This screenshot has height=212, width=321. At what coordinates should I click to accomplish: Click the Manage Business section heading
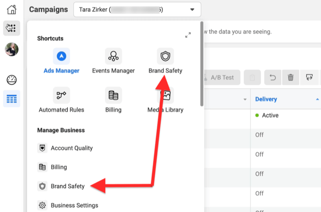(x=61, y=130)
